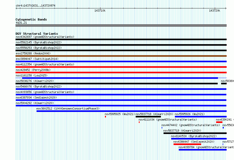This screenshot has height=160, width=234.
Task: Click the red nsv6386447 Sedlazeck2020 bar
Action: pyautogui.click(x=187, y=144)
